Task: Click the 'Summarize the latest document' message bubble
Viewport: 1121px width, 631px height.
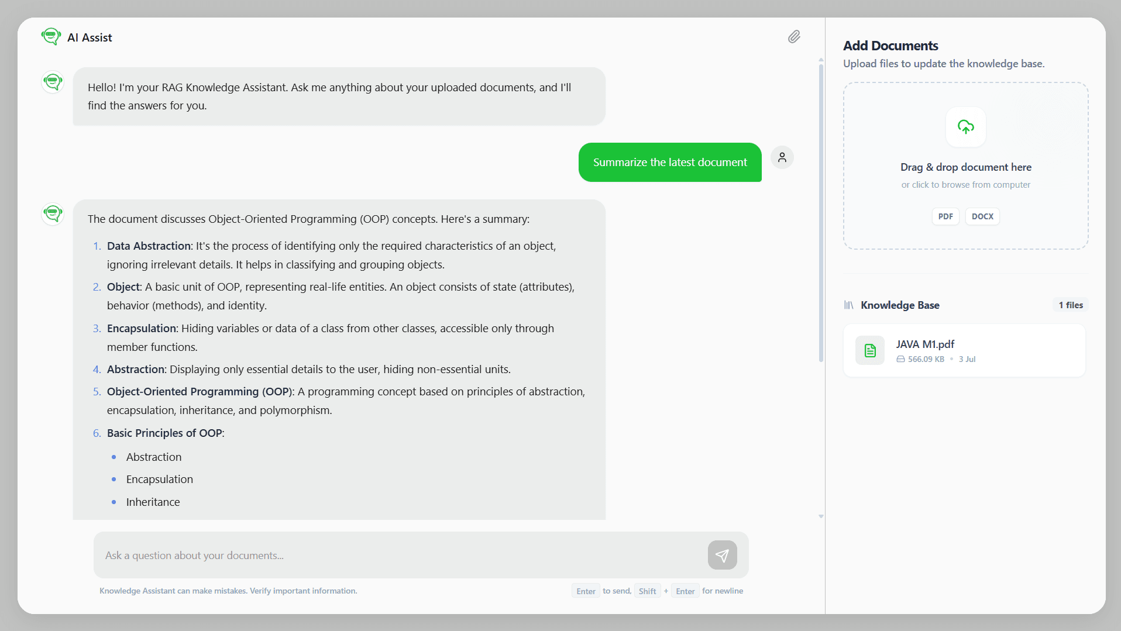Action: click(x=670, y=163)
